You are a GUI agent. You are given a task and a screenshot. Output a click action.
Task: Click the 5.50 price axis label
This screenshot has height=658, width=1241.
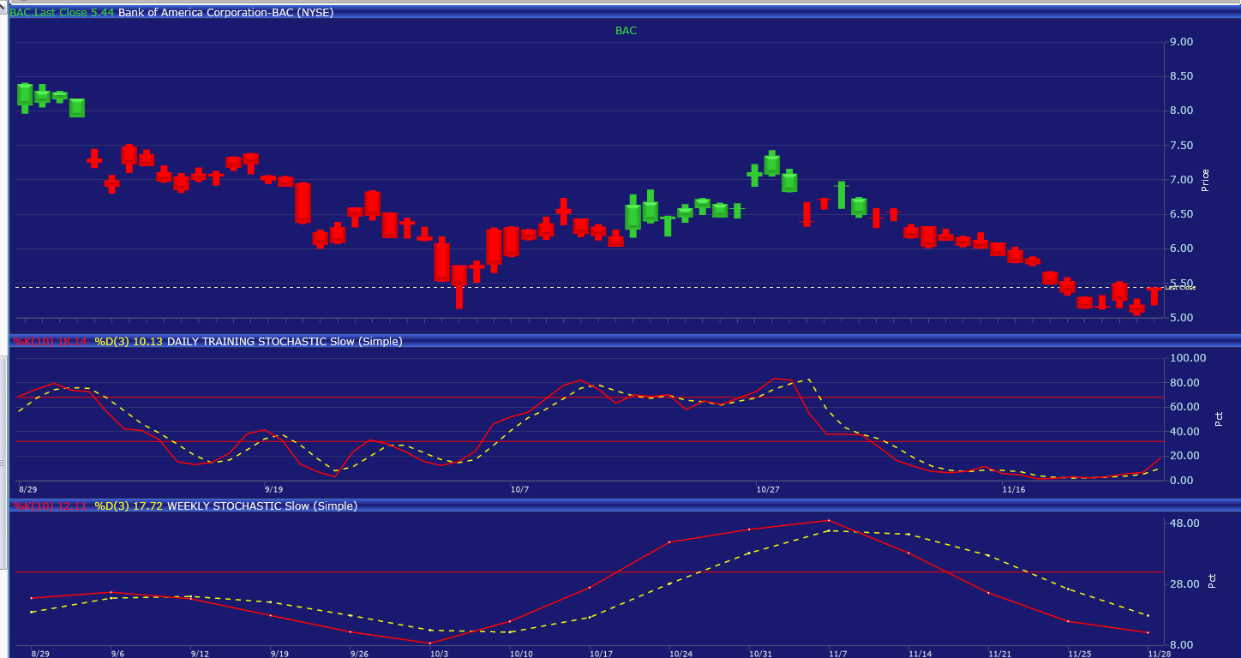1181,282
